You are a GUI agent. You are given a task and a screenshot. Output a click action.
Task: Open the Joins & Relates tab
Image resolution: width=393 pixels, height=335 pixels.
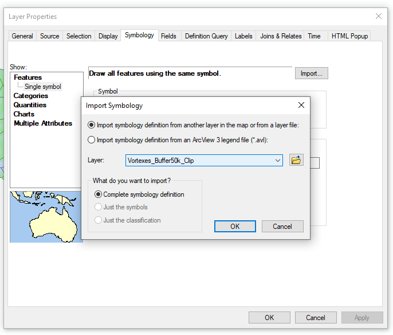pyautogui.click(x=281, y=36)
